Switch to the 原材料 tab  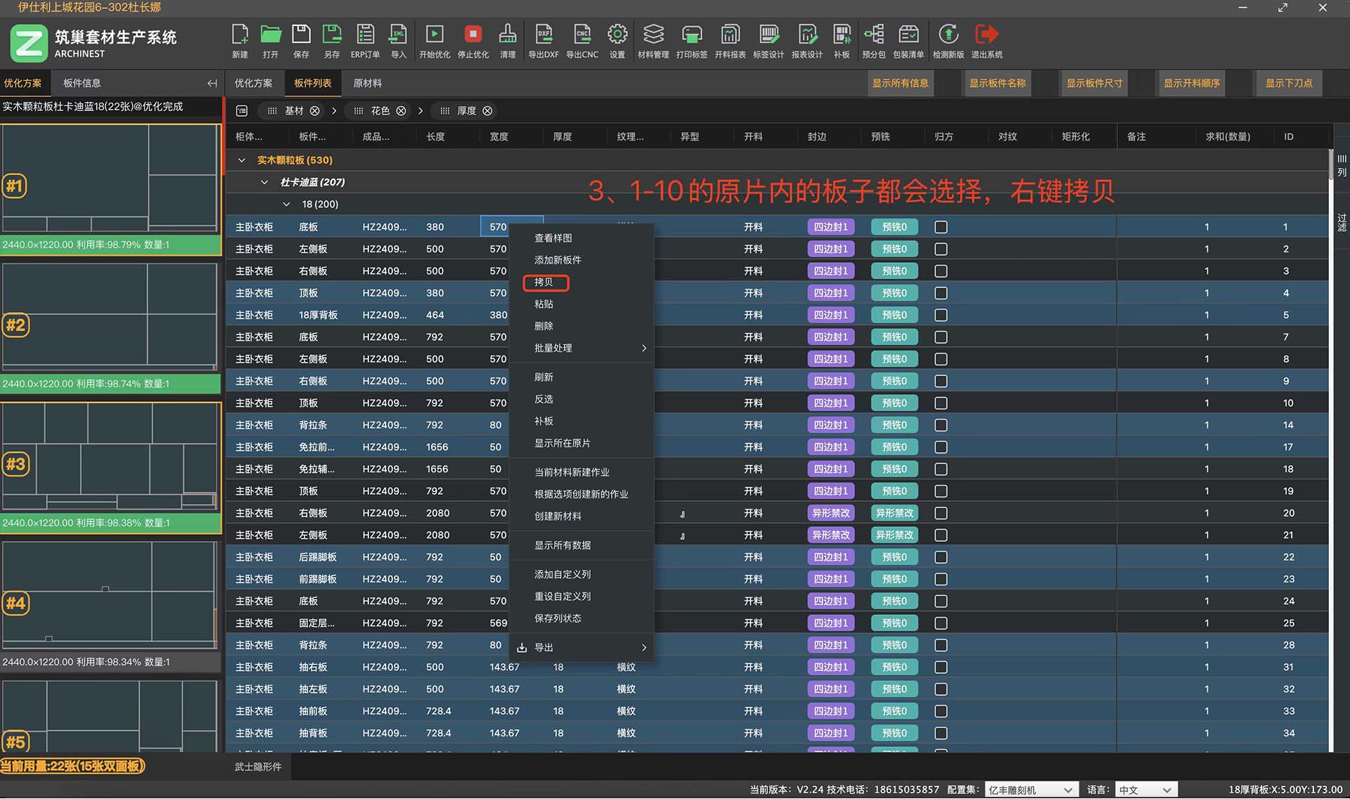coord(367,83)
